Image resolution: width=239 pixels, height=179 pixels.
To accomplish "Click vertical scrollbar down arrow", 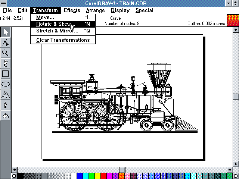I will coord(236,164).
